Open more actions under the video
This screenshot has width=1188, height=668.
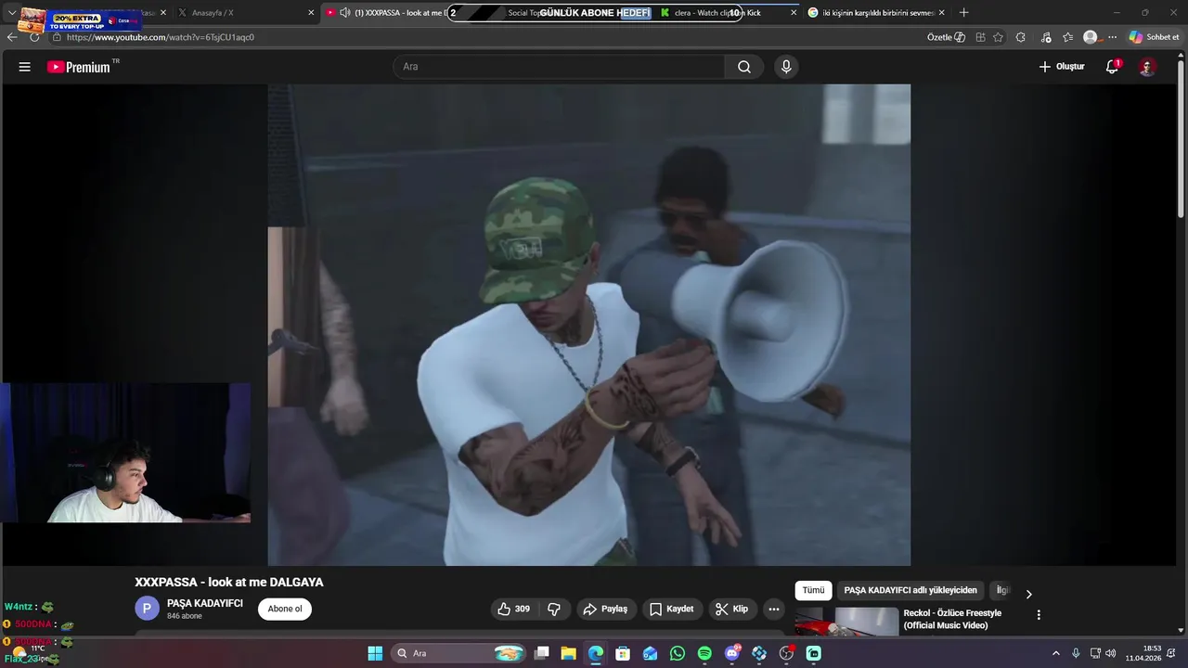pos(774,609)
